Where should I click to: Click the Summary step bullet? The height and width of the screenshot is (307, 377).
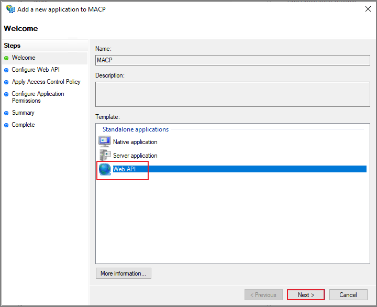click(6, 113)
